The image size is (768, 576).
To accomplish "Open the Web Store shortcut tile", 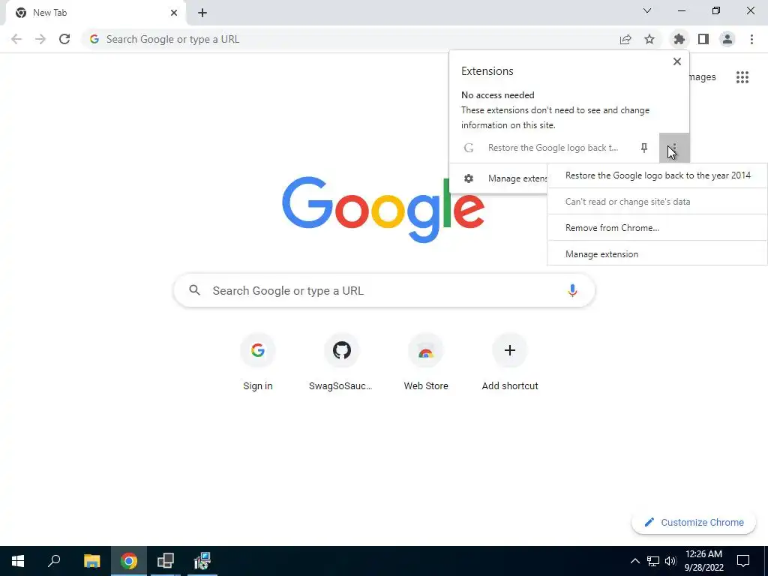I will 426,363.
